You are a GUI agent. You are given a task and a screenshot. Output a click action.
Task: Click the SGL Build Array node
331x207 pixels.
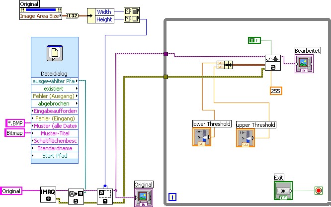225,65
